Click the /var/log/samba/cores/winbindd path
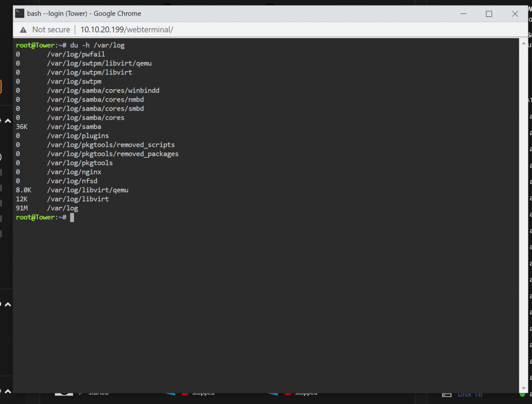The image size is (532, 404). 103,90
